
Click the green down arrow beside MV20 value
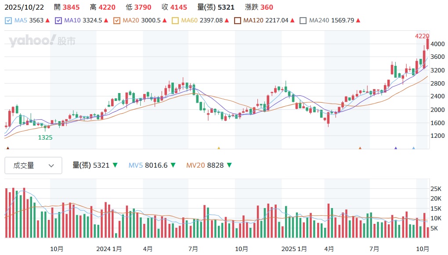[x=229, y=165]
